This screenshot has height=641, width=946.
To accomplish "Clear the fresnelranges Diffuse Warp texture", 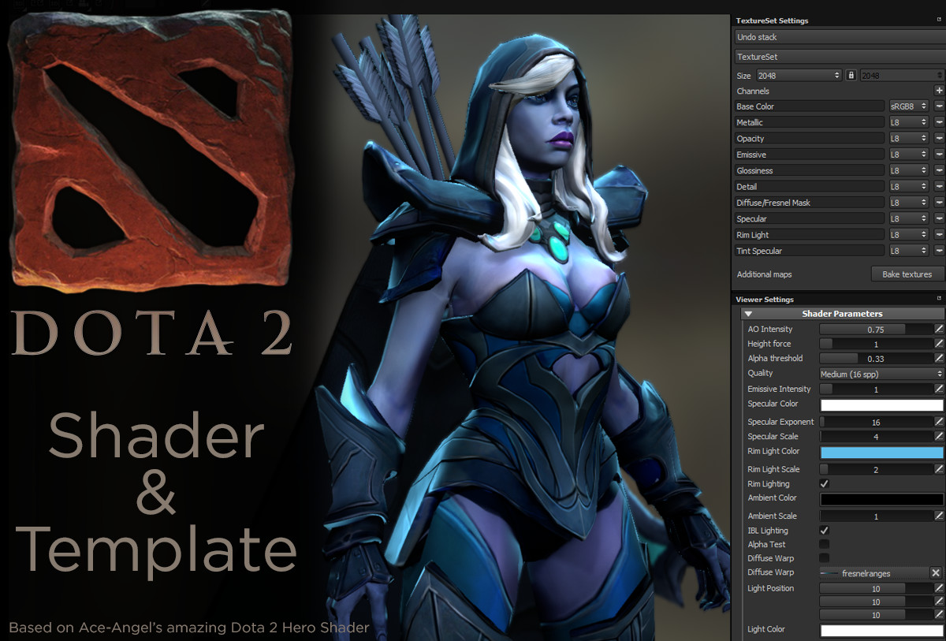I will click(x=935, y=573).
